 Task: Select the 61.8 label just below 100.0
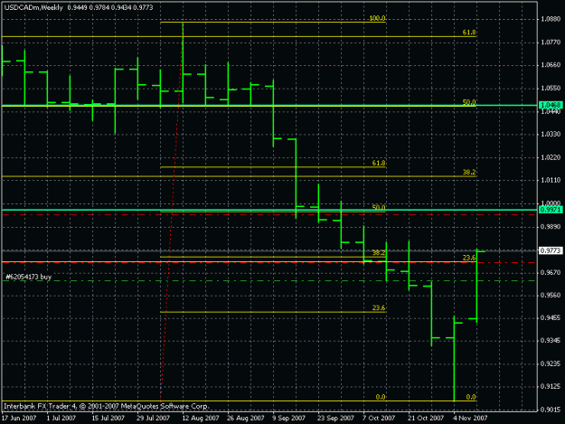click(x=469, y=33)
